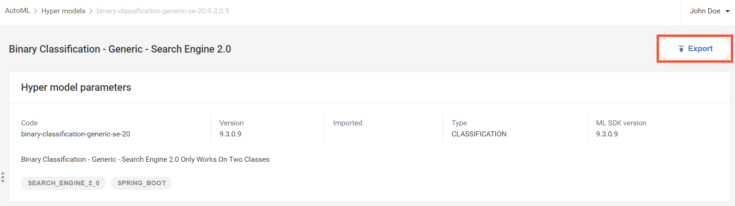Click the Type value CLASSIFICATION
The width and height of the screenshot is (735, 206).
479,134
